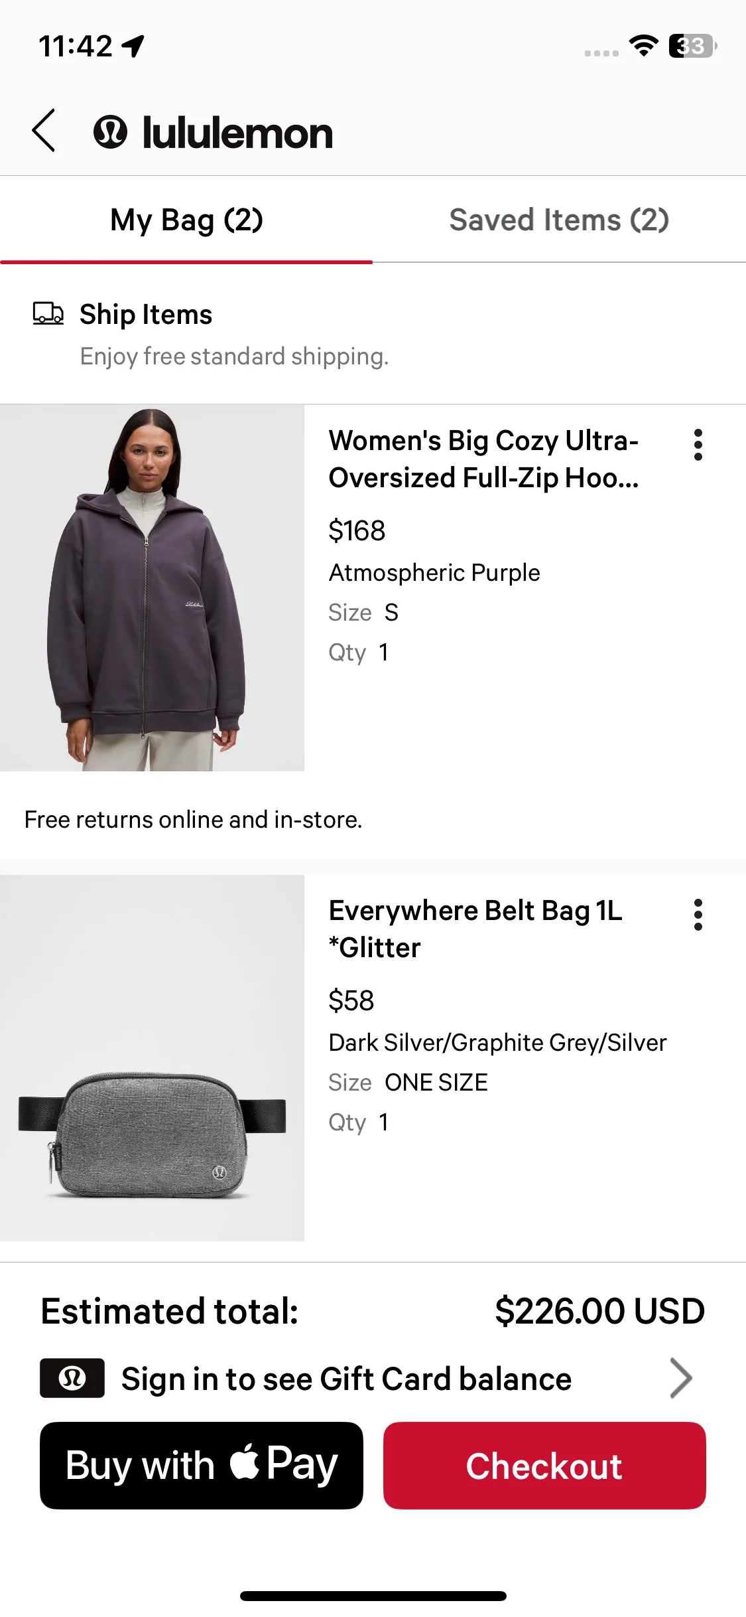Tap the back arrow icon
The image size is (746, 1617).
coord(44,131)
